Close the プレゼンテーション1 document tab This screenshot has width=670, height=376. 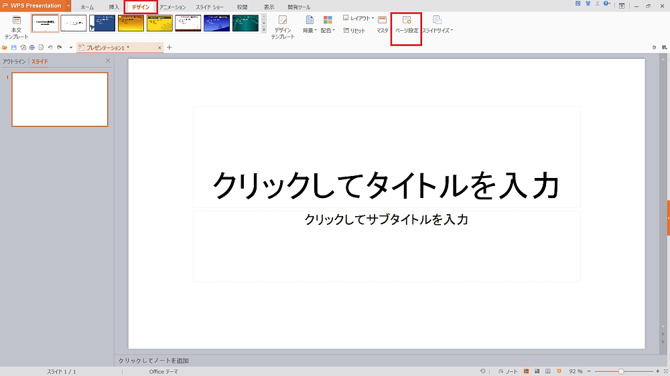(159, 48)
